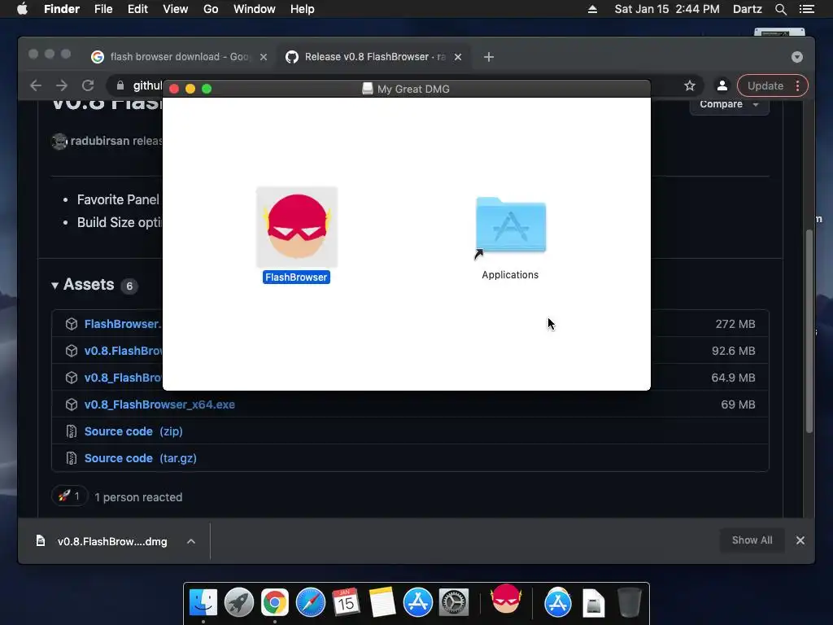This screenshot has width=833, height=625.
Task: Open the Finder menu
Action: (62, 9)
